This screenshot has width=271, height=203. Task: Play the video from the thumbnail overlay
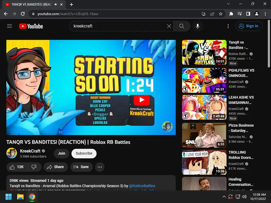(142, 100)
